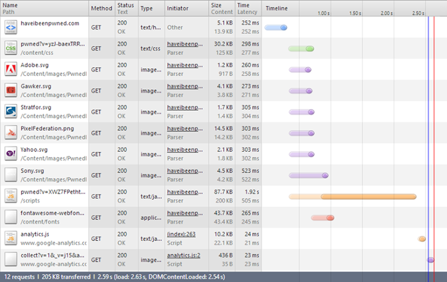Open initiator link in the PixelFederation.png row

click(185, 129)
